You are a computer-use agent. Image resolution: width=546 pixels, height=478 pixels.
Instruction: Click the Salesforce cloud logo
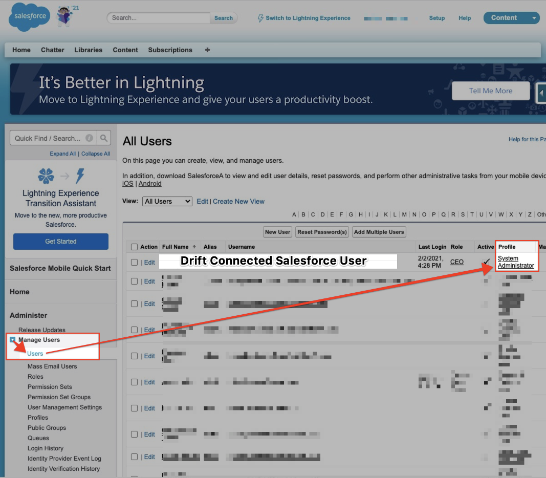pyautogui.click(x=30, y=17)
